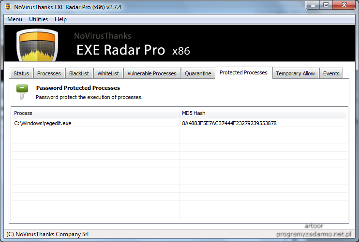Click the Password Protected Processes heading
The image size is (359, 242).
point(78,88)
